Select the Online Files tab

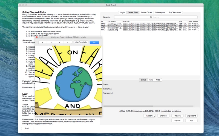click(x=133, y=13)
